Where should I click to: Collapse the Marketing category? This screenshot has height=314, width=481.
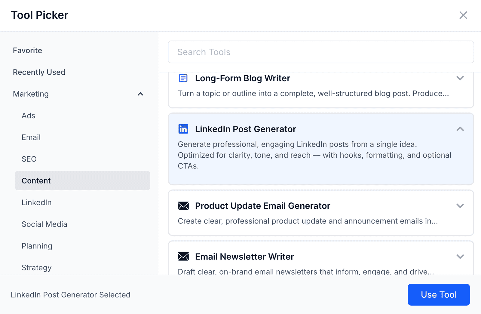[x=140, y=94]
